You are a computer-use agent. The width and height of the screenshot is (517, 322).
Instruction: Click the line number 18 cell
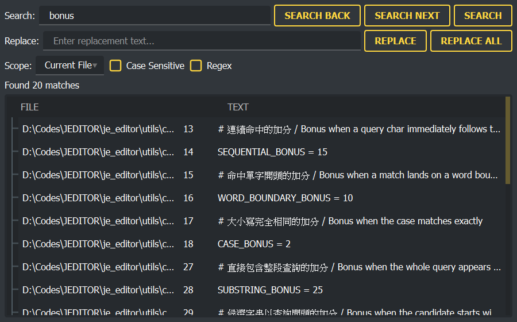pos(188,244)
